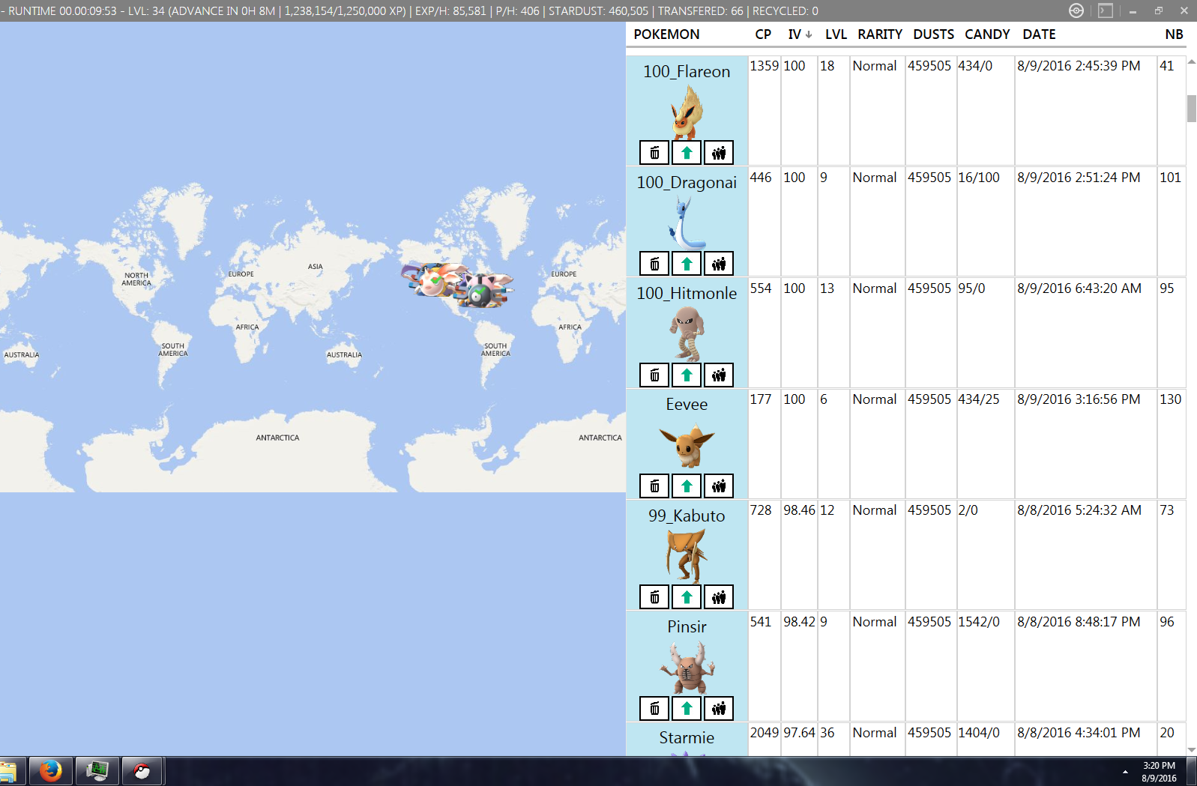The width and height of the screenshot is (1197, 786).
Task: Select the Hitmonlee sprite image
Action: coord(687,334)
